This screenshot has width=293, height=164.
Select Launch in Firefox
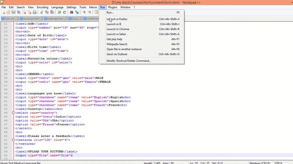click(x=141, y=19)
